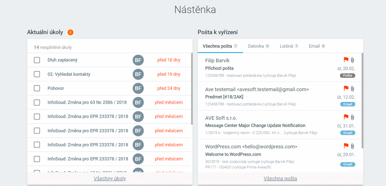Click the paperclip attachment icon on AVE Soft s.r.o. mail
Screen dimensions: 386x186
tap(353, 117)
